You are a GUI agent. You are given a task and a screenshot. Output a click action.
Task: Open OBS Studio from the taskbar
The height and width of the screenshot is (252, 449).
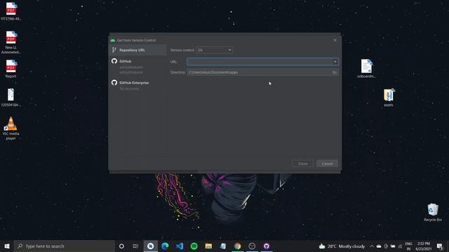(252, 246)
